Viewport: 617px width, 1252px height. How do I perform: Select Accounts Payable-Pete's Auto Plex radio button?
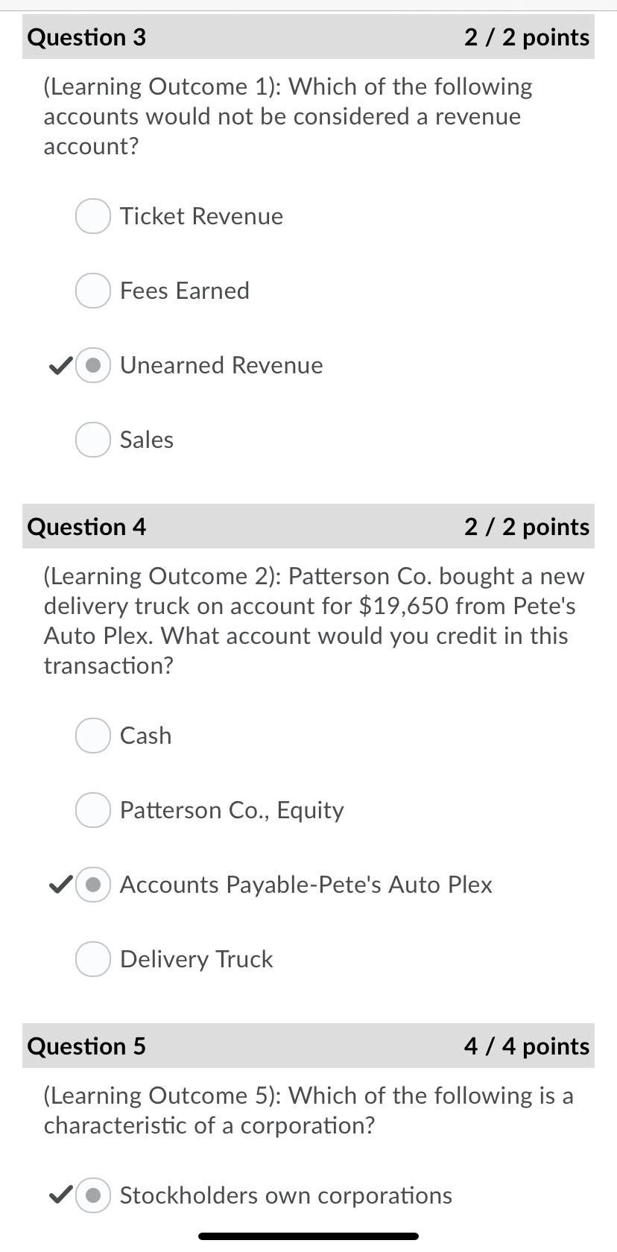point(93,885)
